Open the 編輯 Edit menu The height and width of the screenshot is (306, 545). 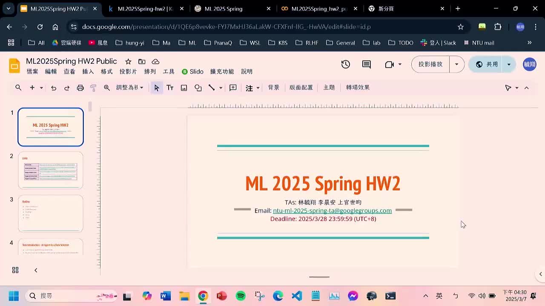click(x=51, y=71)
